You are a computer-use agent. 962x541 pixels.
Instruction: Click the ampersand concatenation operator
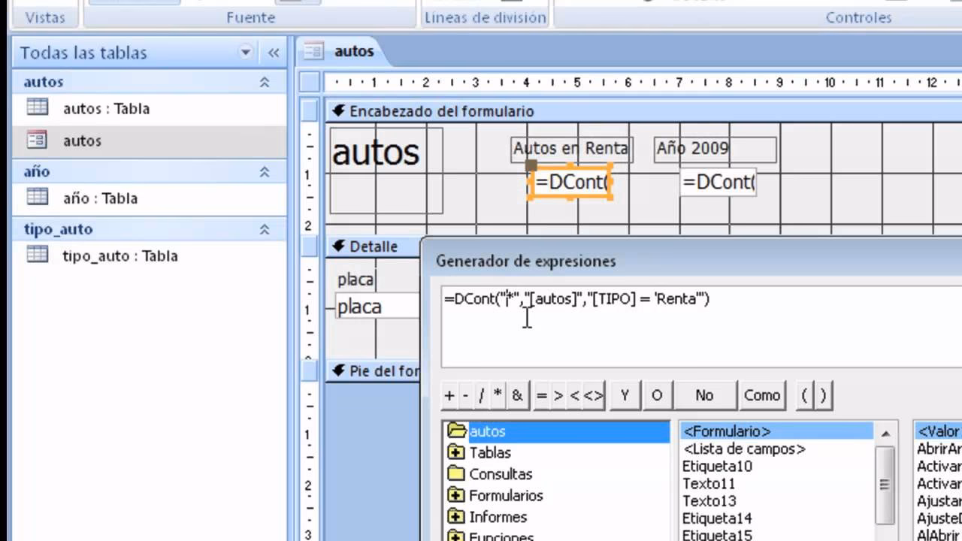coord(517,395)
